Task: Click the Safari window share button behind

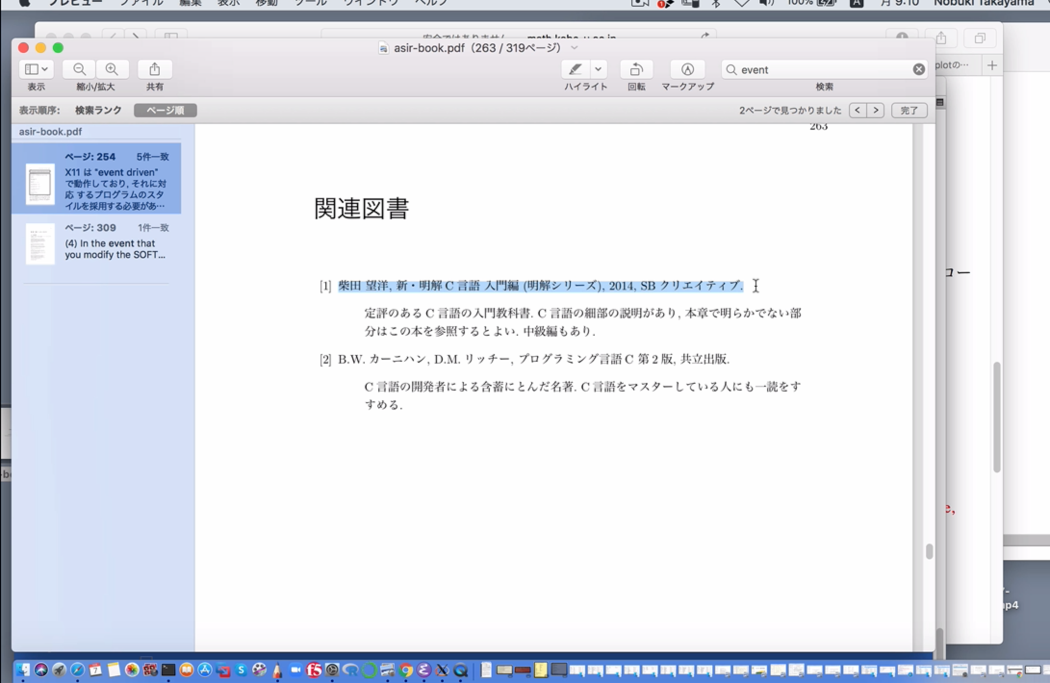Action: [x=941, y=38]
